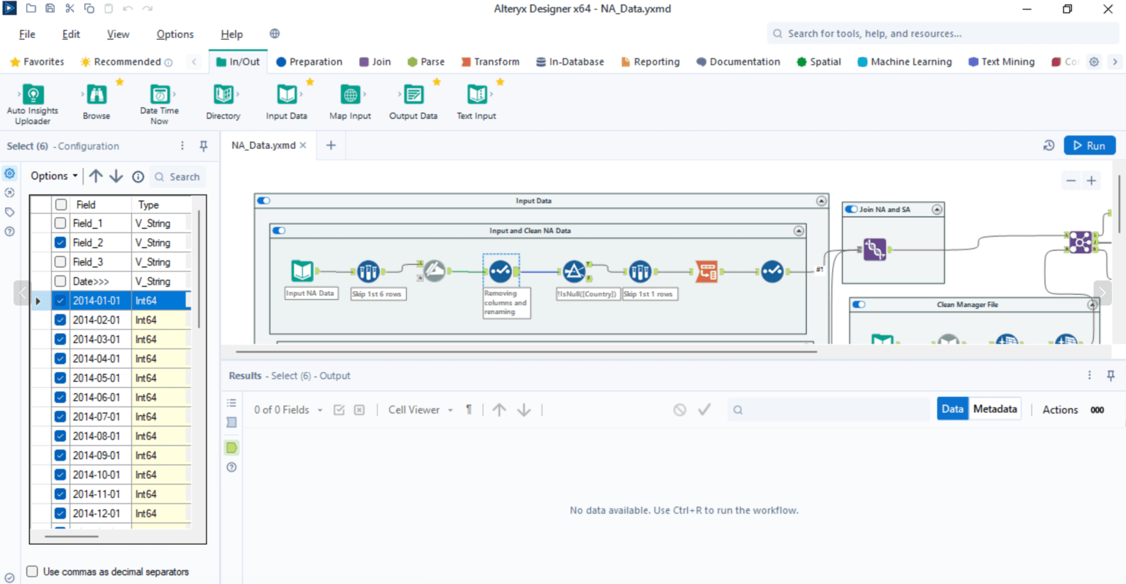Open the Spatial tool palette tab
Image resolution: width=1126 pixels, height=584 pixels.
click(819, 62)
